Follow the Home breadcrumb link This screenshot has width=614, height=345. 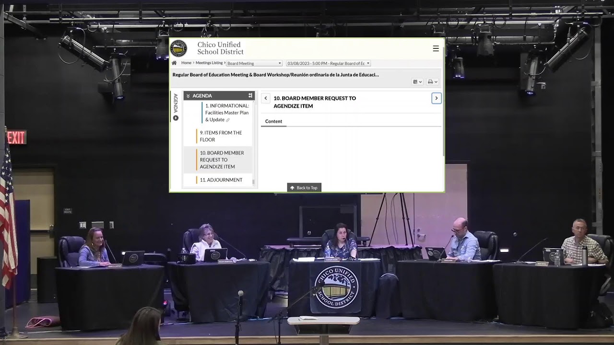tap(186, 63)
